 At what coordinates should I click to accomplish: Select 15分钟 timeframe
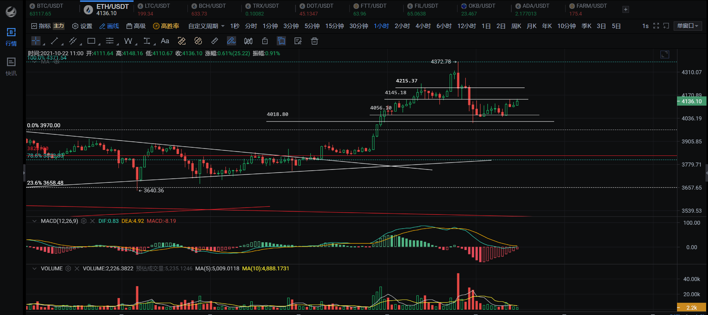tap(334, 26)
